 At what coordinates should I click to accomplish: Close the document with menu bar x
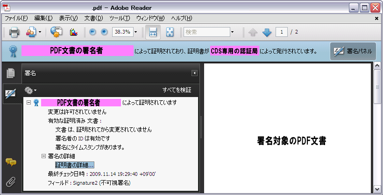pyautogui.click(x=376, y=18)
